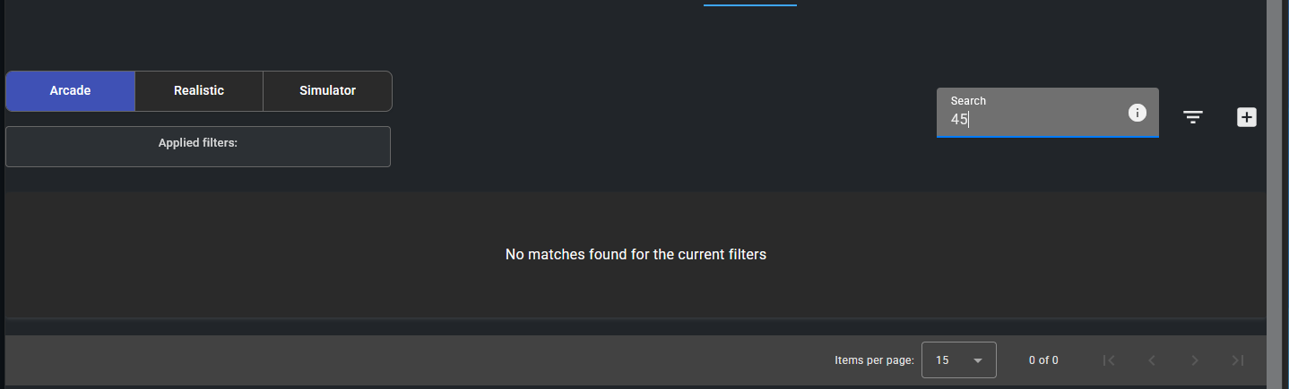Focus the Search field containing 45

point(1031,119)
